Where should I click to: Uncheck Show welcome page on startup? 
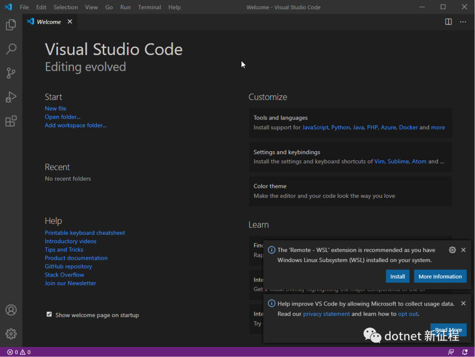pos(49,314)
